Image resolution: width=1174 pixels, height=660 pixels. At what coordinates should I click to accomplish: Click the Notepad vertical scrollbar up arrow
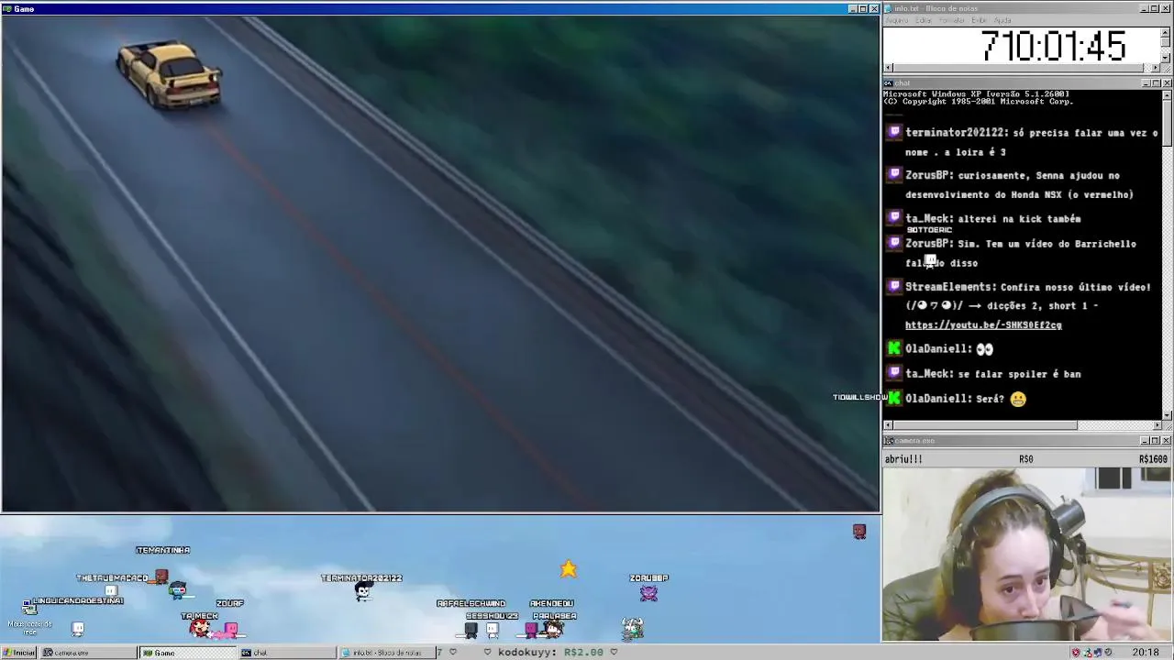pos(1166,32)
